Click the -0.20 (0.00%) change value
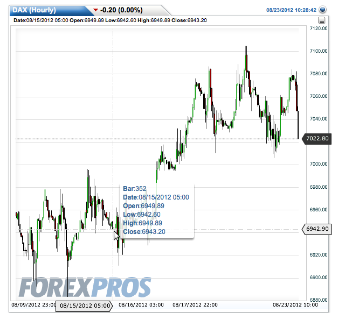The height and width of the screenshot is (313, 338). click(x=121, y=10)
